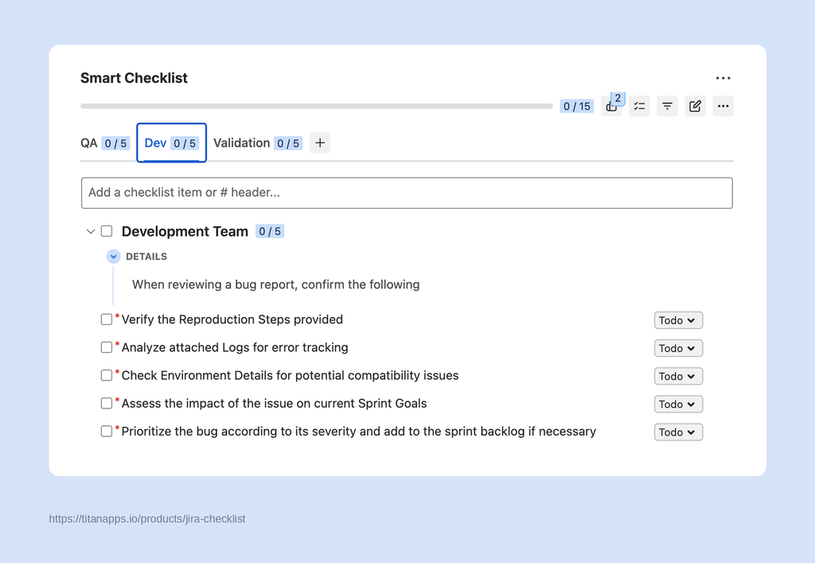Click text When reviewing a bug report
815x563 pixels.
pos(276,285)
